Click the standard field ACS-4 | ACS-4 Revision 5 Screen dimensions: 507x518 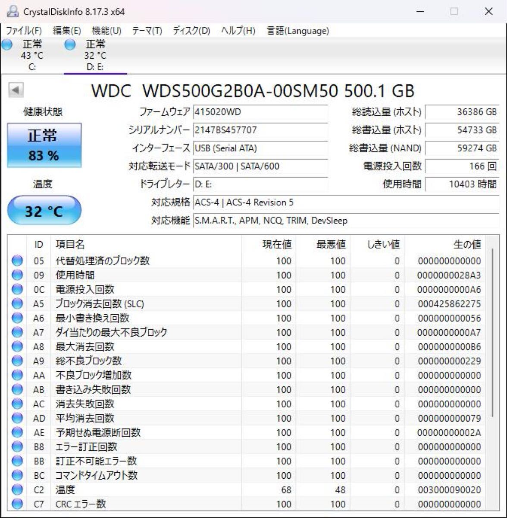coord(346,202)
